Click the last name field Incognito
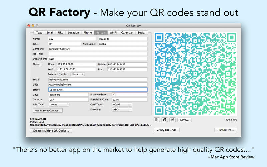Viewport: 267px width, 167px height. click(x=122, y=39)
